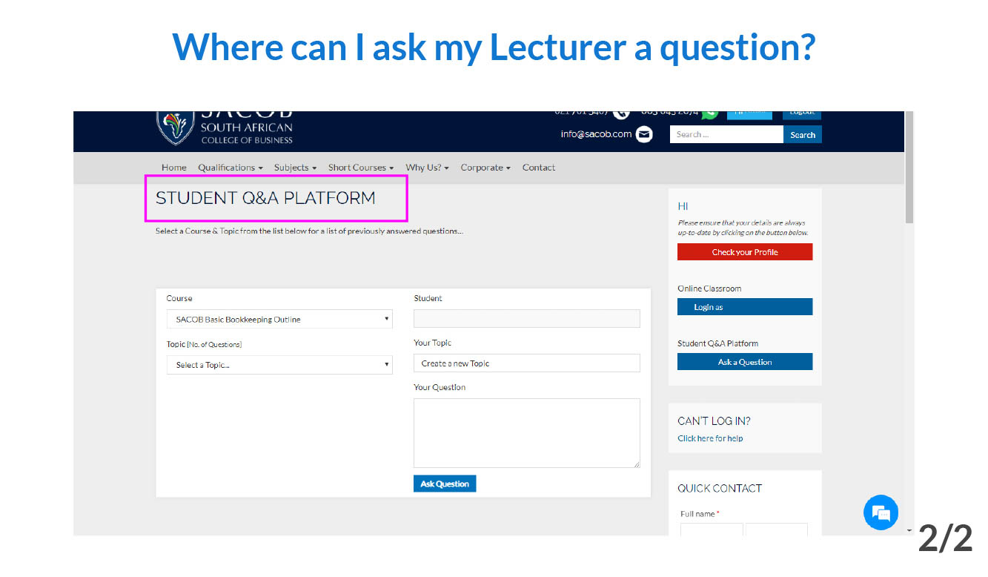988x577 pixels.
Task: Open the Click here for help link
Action: click(710, 438)
